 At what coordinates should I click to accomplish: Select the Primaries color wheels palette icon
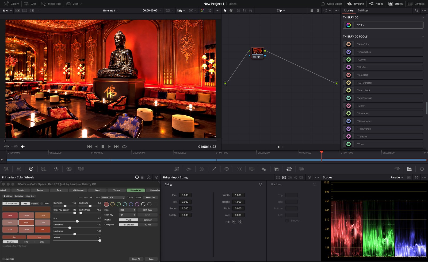click(x=31, y=169)
